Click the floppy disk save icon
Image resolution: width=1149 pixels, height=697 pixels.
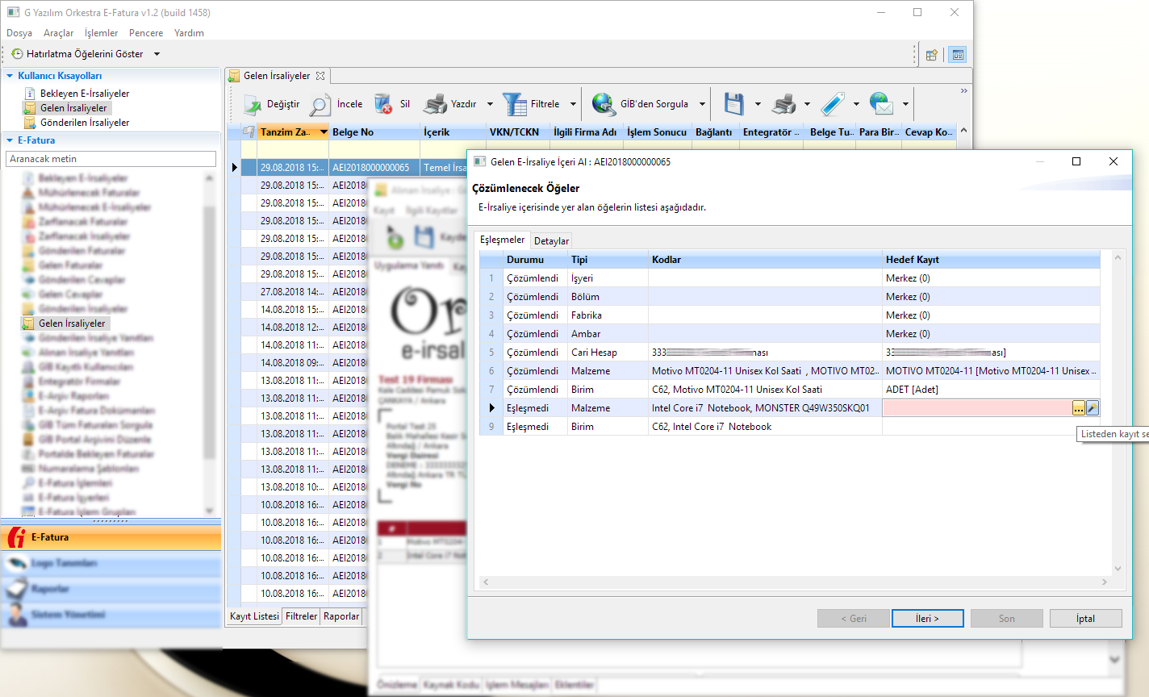tap(733, 104)
